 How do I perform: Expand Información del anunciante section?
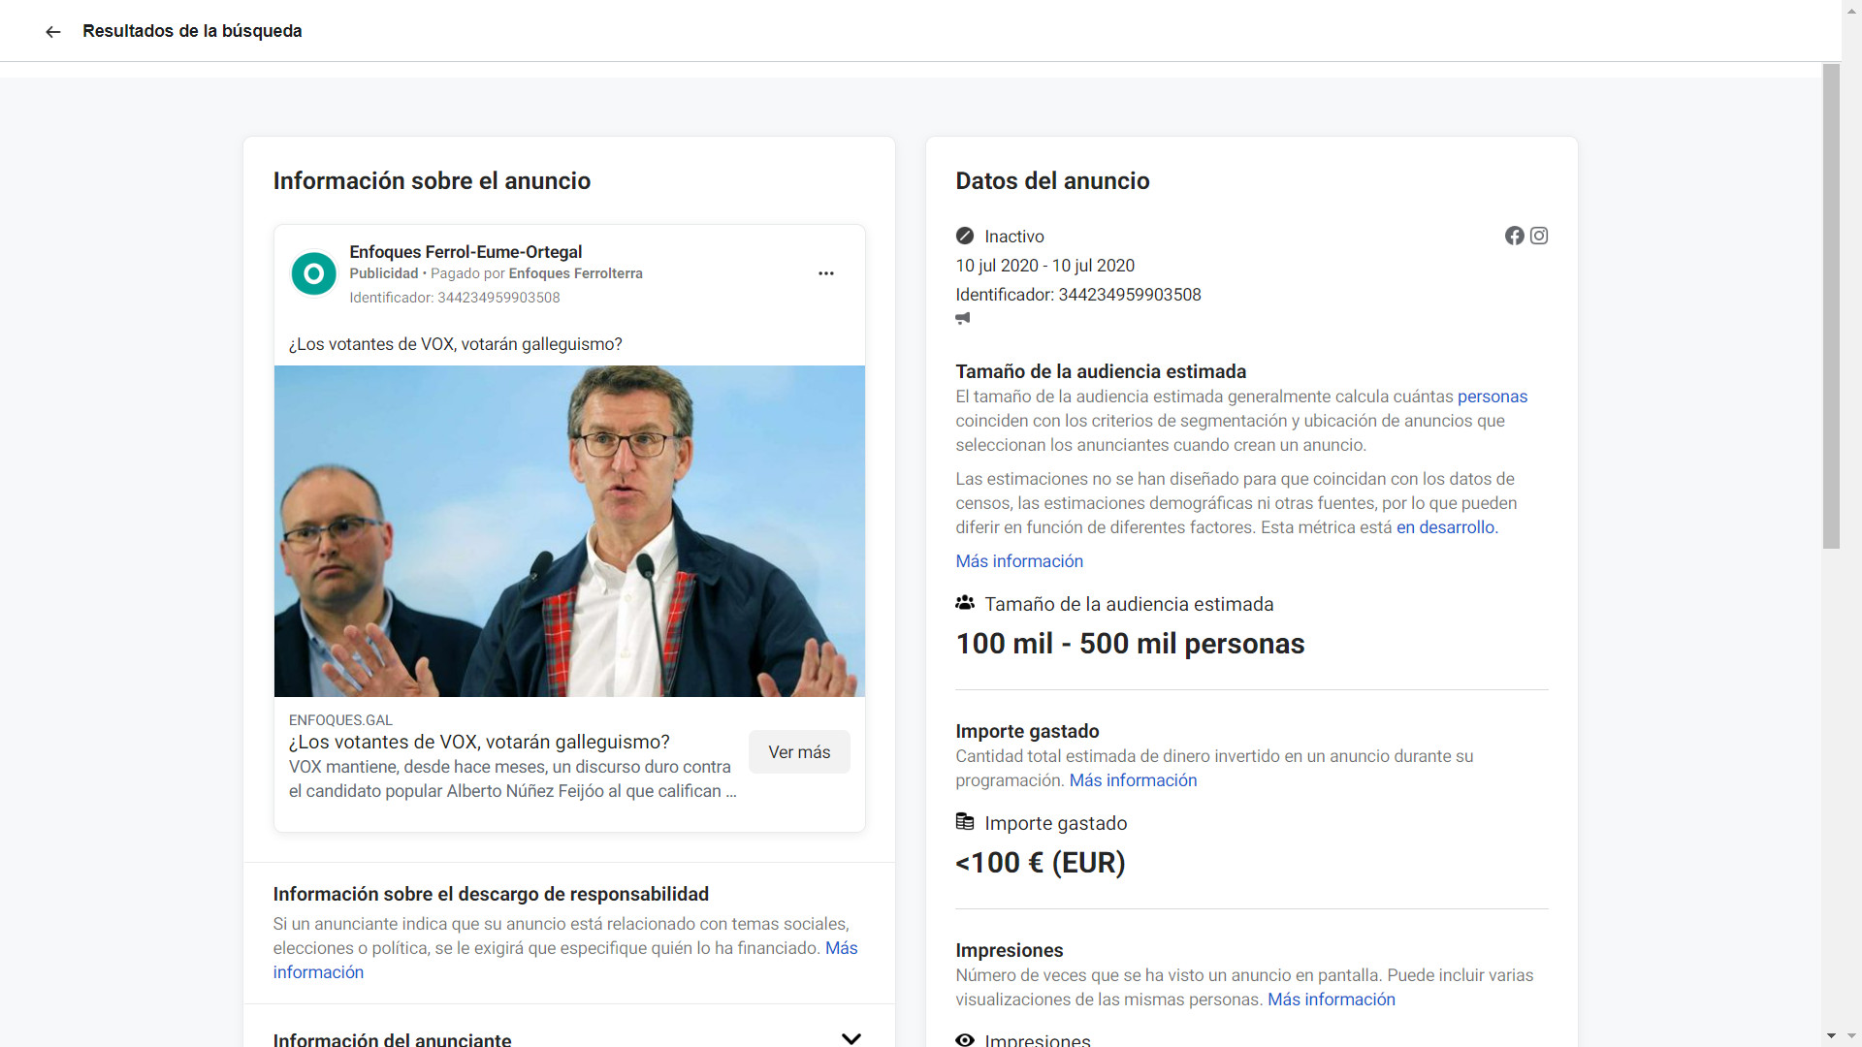pyautogui.click(x=851, y=1038)
